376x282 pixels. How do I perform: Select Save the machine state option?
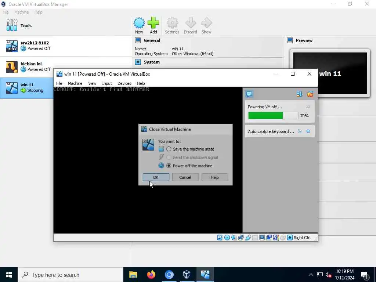point(191,149)
